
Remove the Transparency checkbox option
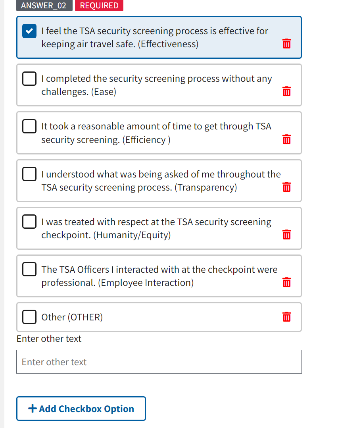tap(286, 187)
